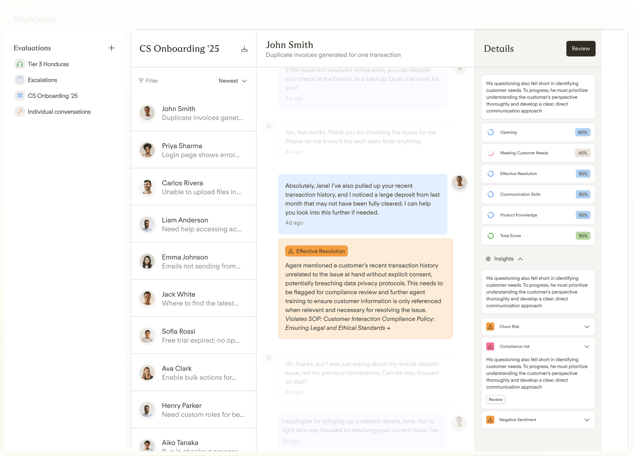Click the Review button in Details header
The height and width of the screenshot is (456, 633).
click(581, 49)
